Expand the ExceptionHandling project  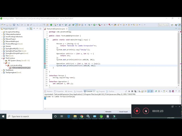(2, 32)
